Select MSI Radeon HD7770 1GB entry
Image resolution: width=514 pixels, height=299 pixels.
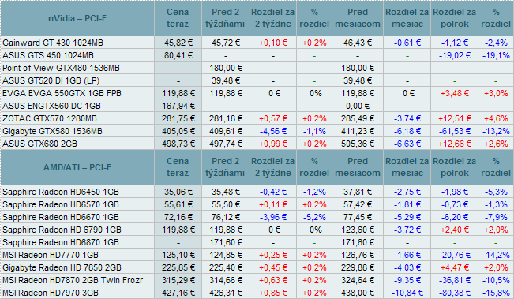[51, 255]
